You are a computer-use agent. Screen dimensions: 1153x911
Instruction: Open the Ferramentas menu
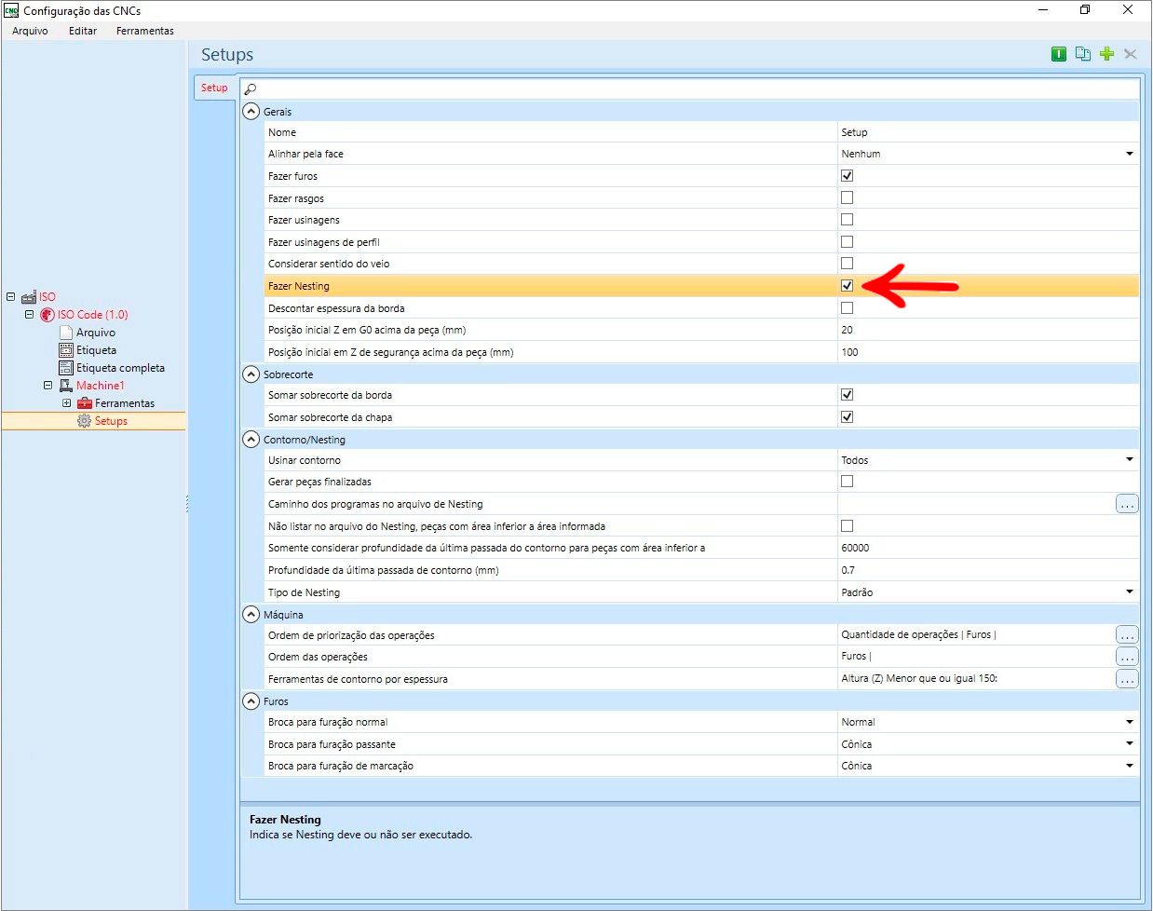click(x=145, y=31)
